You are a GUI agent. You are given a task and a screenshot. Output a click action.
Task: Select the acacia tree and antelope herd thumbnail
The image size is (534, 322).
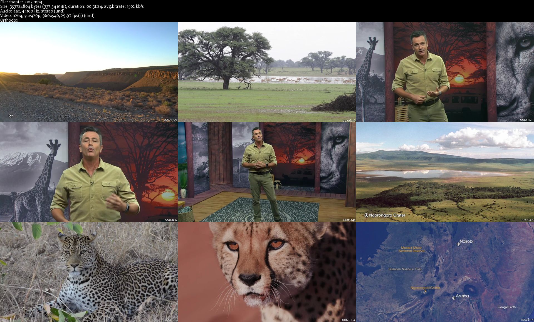point(267,72)
